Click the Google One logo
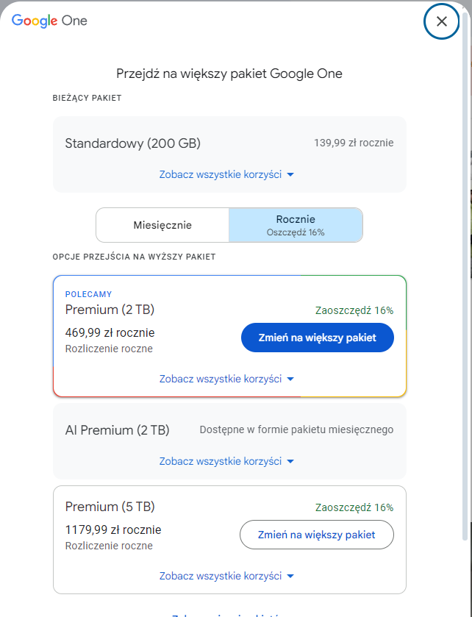Screen dimensions: 472x617 (x=49, y=21)
